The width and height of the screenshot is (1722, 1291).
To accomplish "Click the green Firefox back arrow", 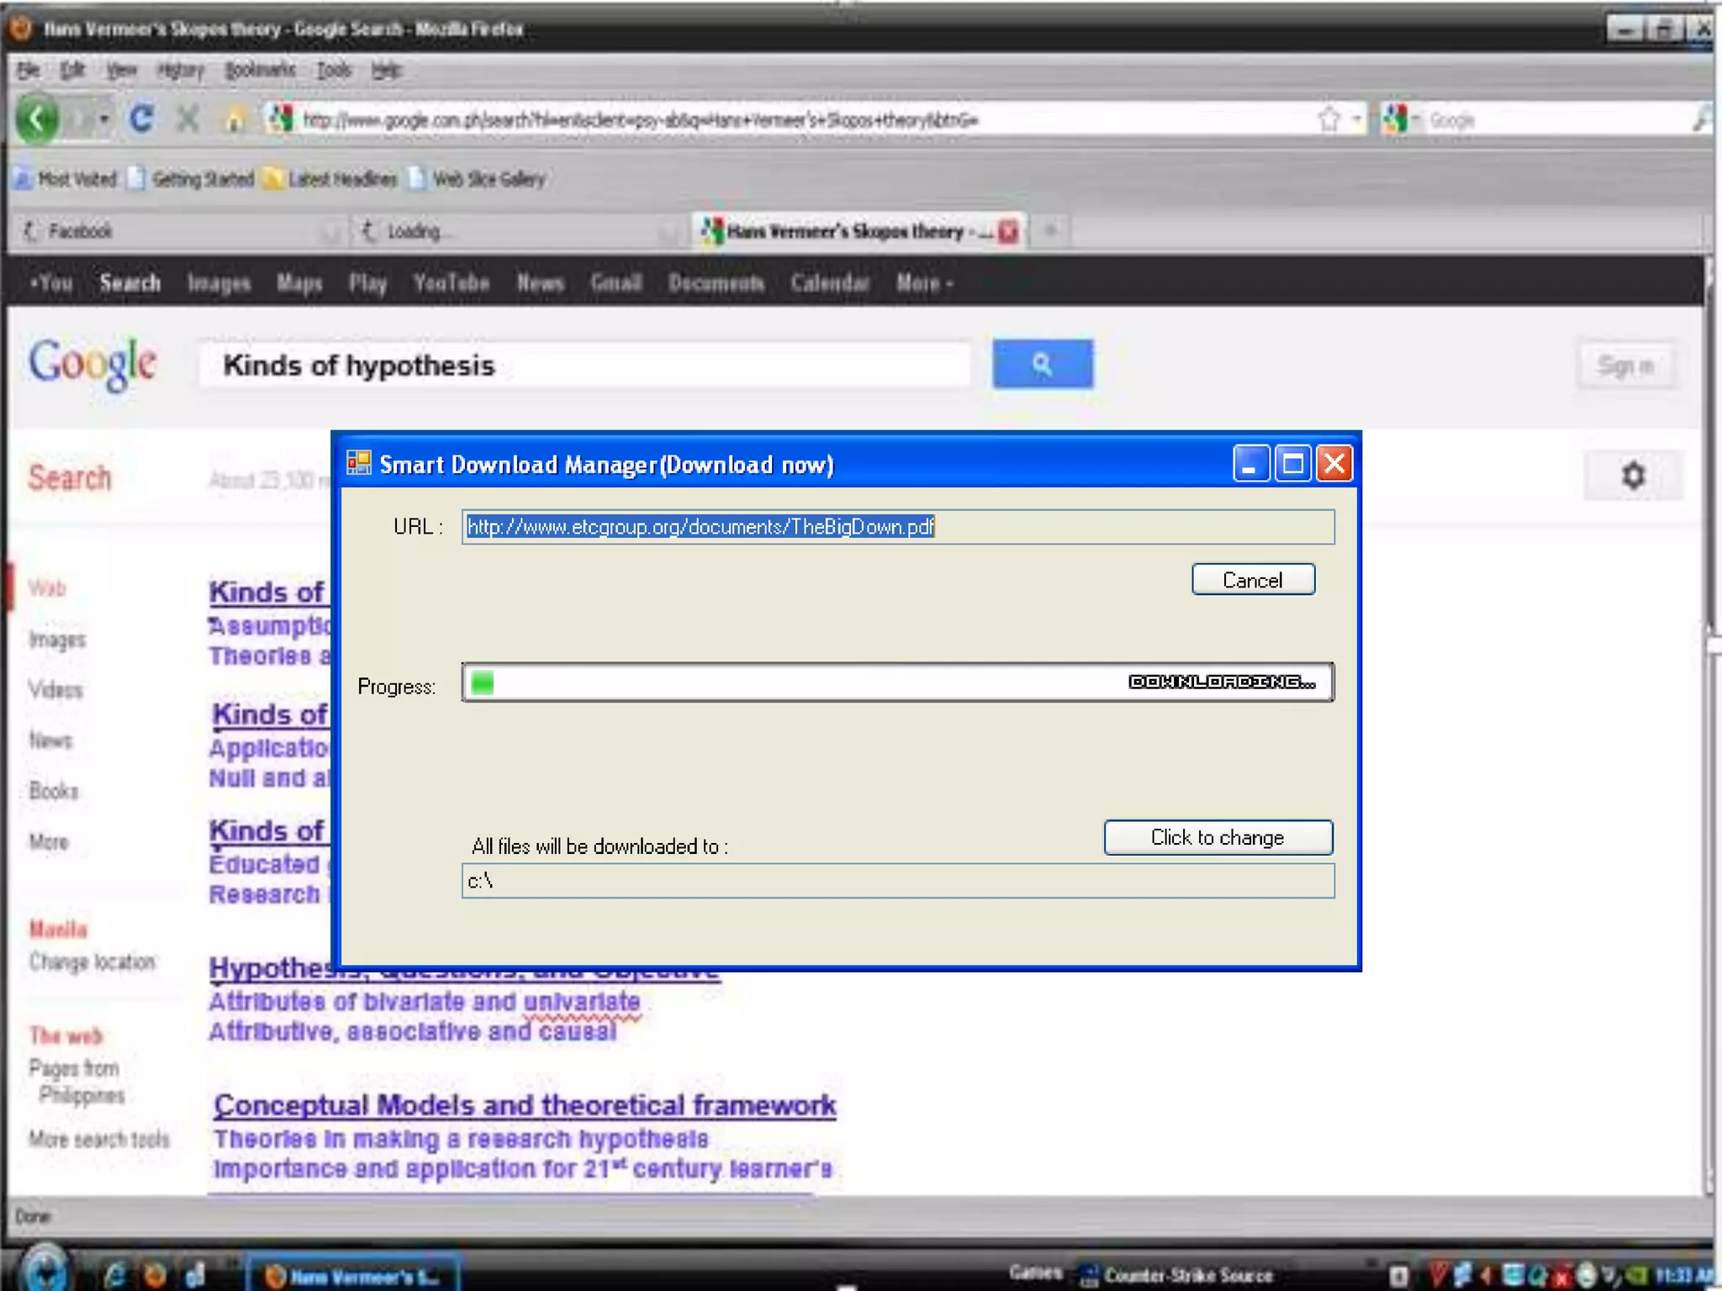I will [37, 119].
